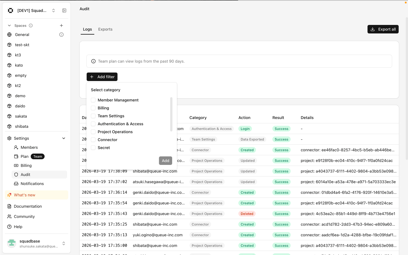Image resolution: width=408 pixels, height=255 pixels.
Task: Open the What's new page
Action: click(24, 195)
